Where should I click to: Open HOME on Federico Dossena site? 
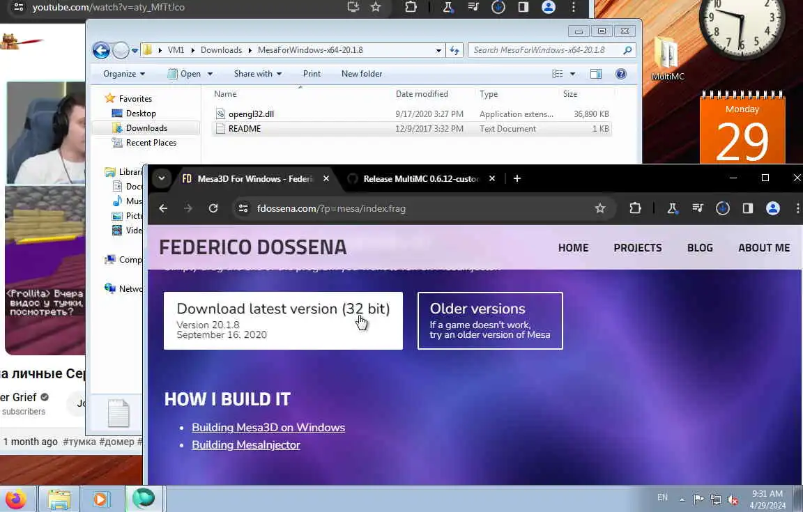tap(573, 248)
